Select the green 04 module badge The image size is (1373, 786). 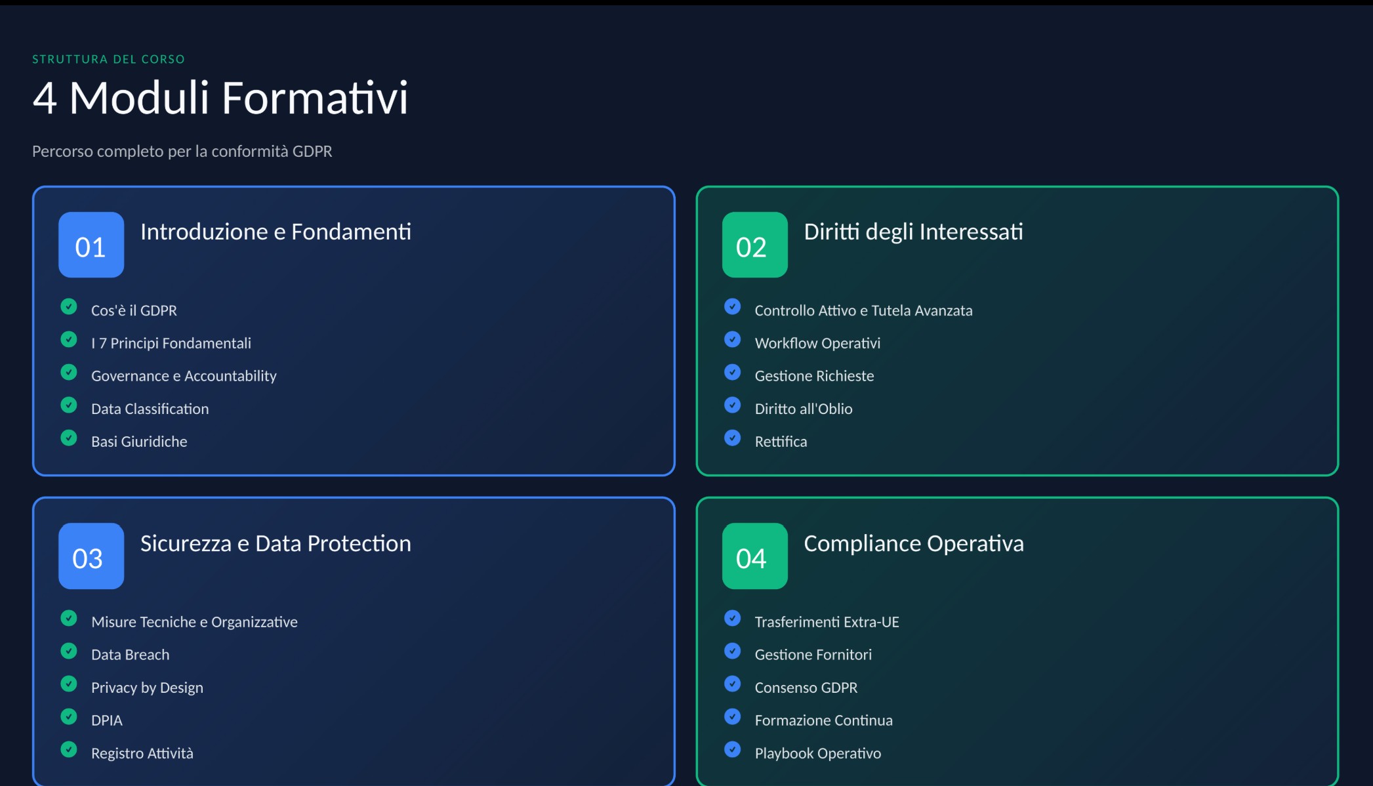click(x=754, y=556)
